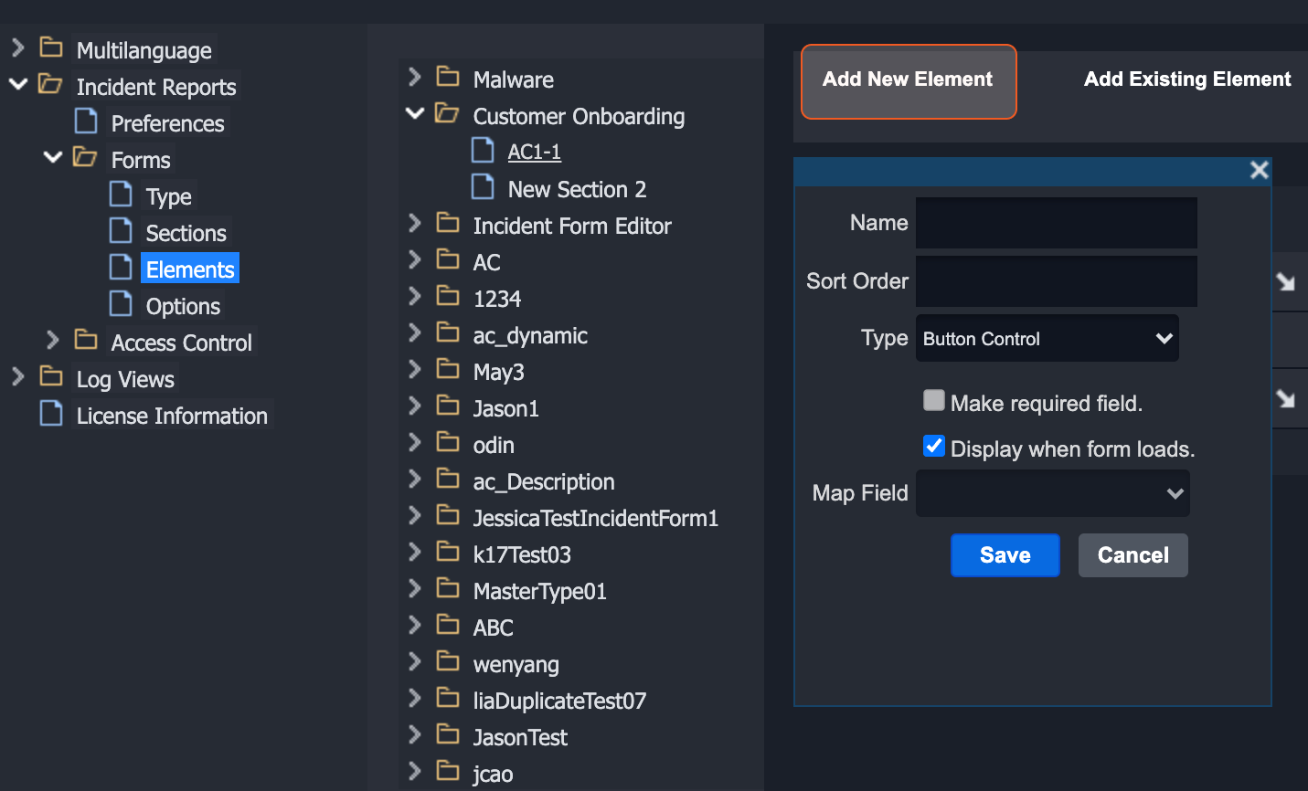
Task: Collapse the Customer Onboarding folder
Action: pyautogui.click(x=415, y=114)
